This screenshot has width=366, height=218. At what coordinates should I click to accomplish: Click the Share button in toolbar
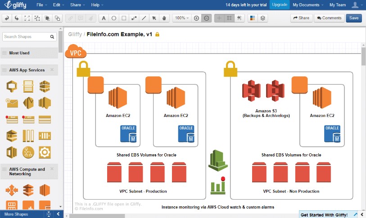(x=301, y=18)
